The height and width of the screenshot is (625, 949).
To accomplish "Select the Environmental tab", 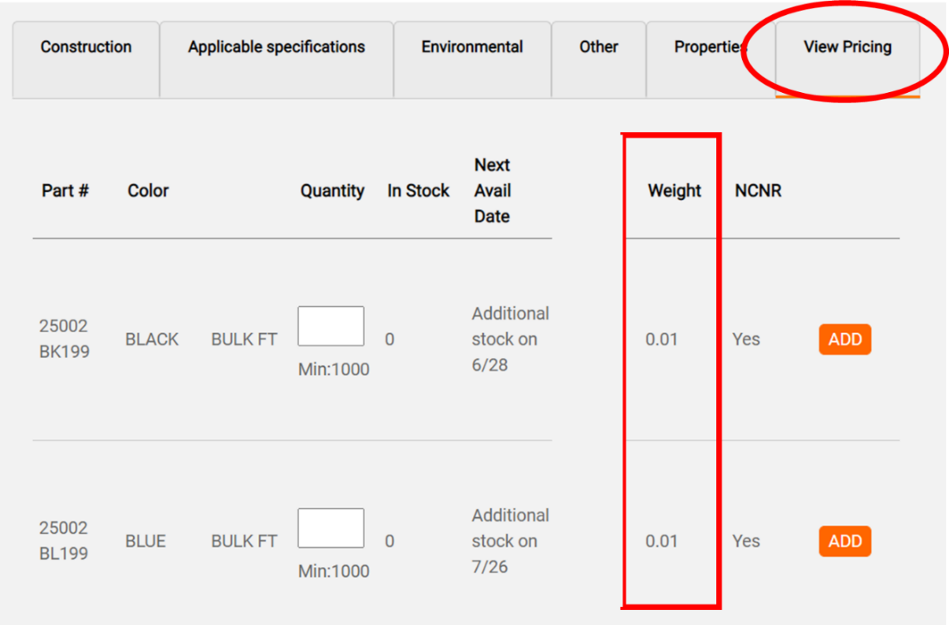I will click(x=472, y=48).
